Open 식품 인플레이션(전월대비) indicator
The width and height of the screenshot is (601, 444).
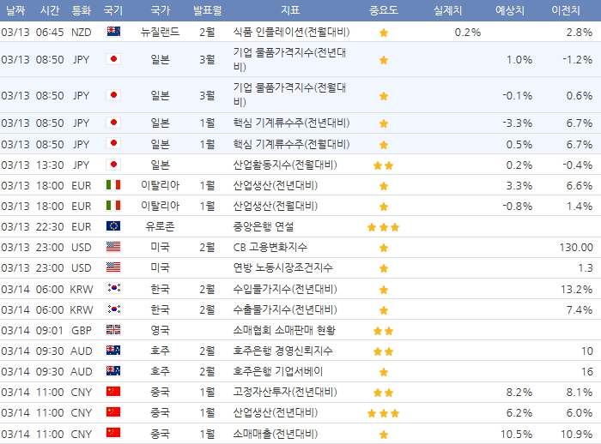[x=291, y=32]
